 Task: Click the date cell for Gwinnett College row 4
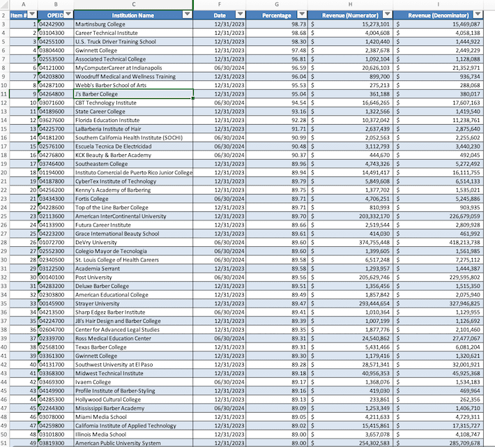pos(220,50)
